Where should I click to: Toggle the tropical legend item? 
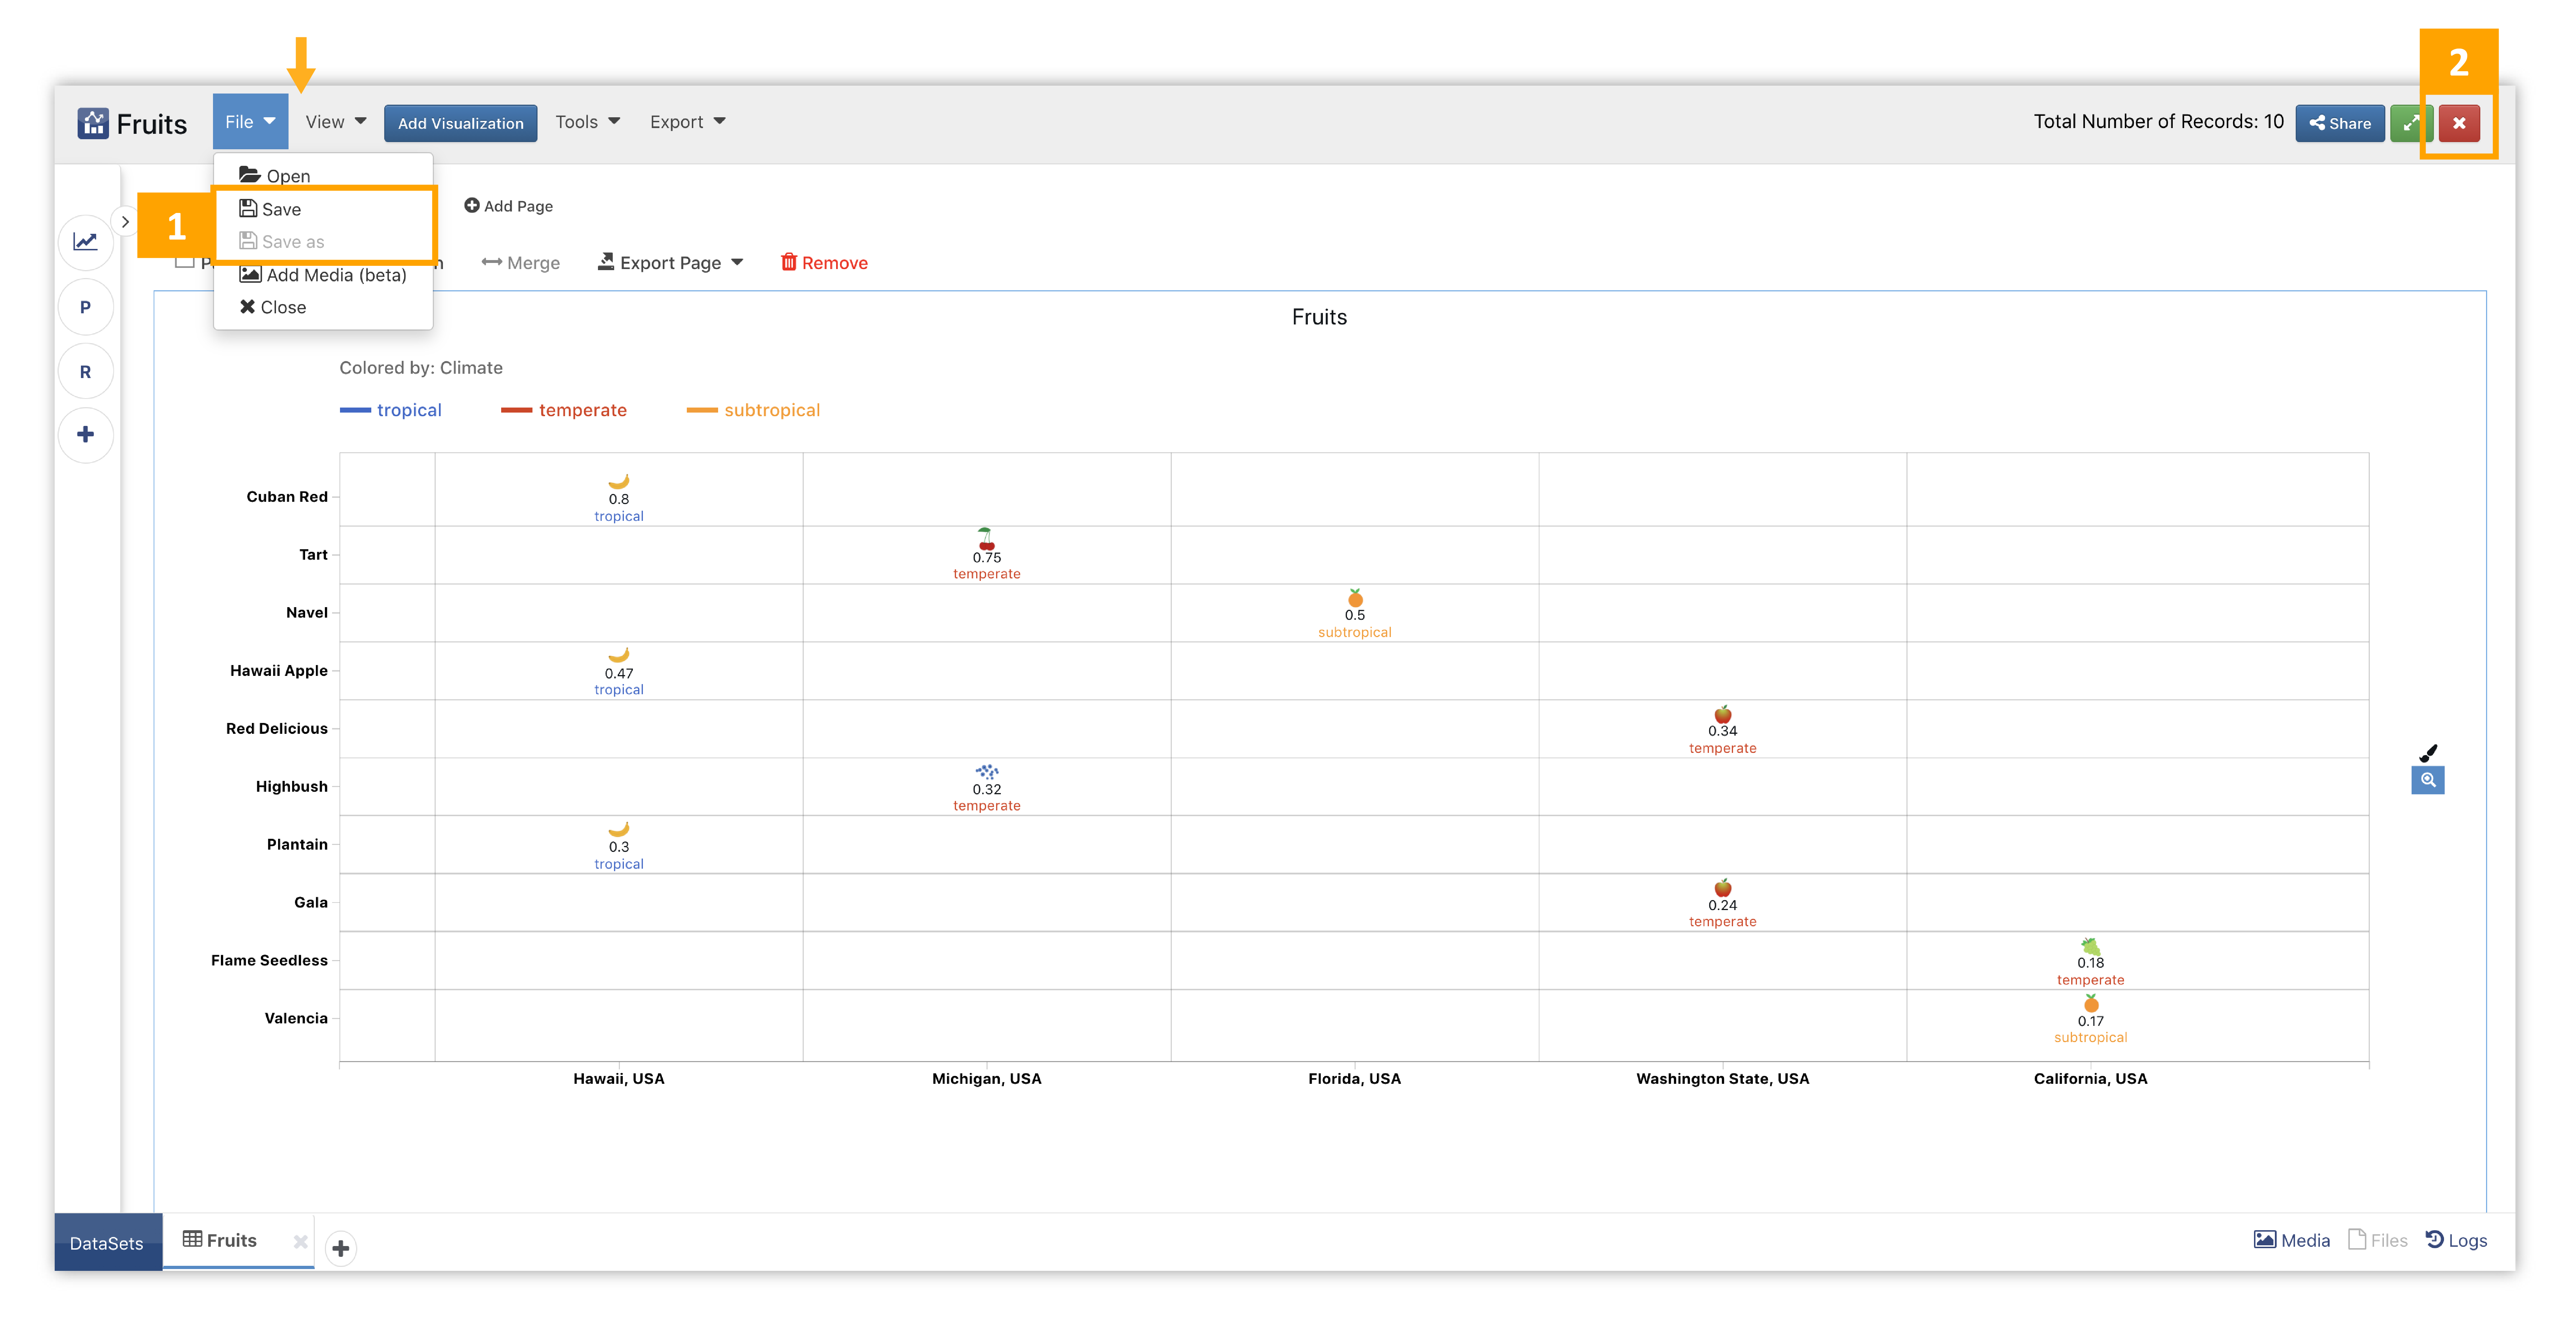pyautogui.click(x=391, y=410)
